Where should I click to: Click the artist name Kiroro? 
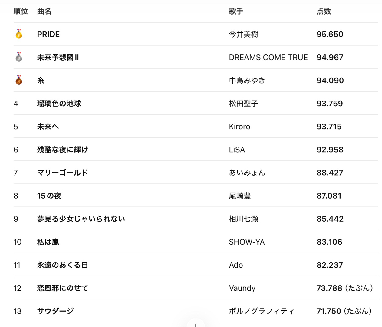click(239, 127)
